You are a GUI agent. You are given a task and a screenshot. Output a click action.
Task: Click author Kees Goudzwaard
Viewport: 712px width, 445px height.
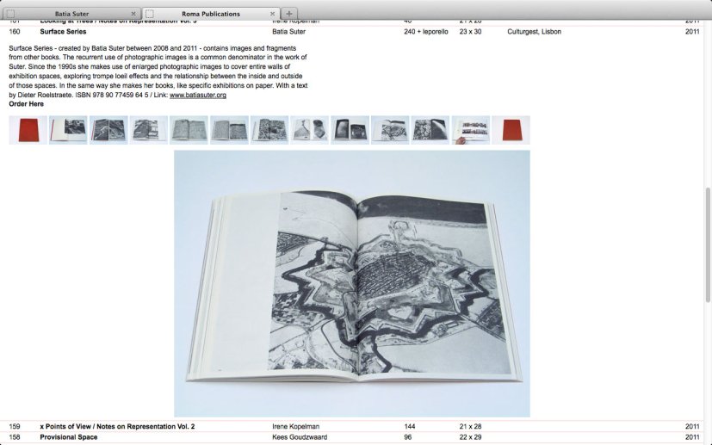pyautogui.click(x=300, y=437)
